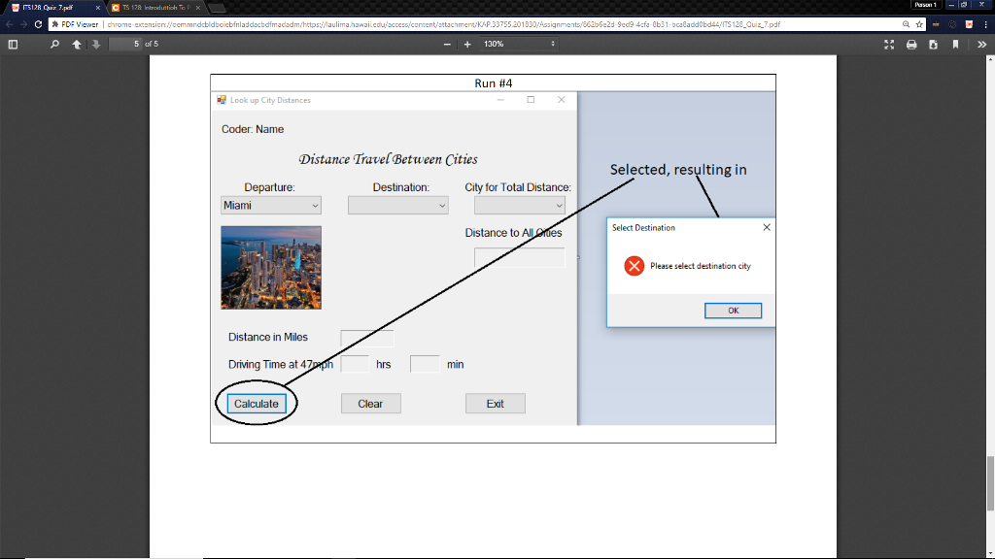995x559 pixels.
Task: Click the Clear button
Action: pos(370,404)
